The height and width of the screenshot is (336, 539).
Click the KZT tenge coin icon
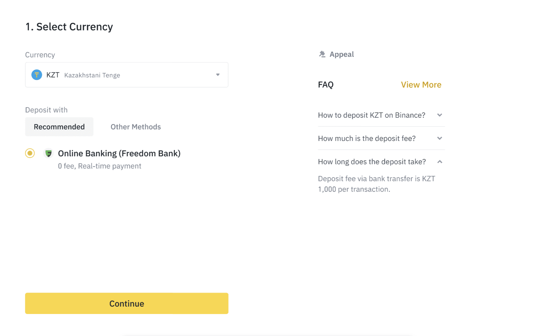(x=37, y=75)
